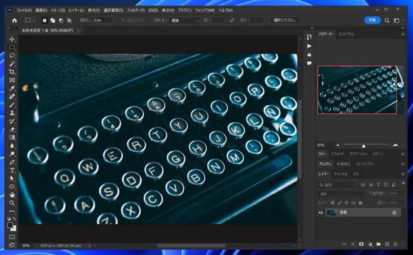Click the background color swatch

14,228
